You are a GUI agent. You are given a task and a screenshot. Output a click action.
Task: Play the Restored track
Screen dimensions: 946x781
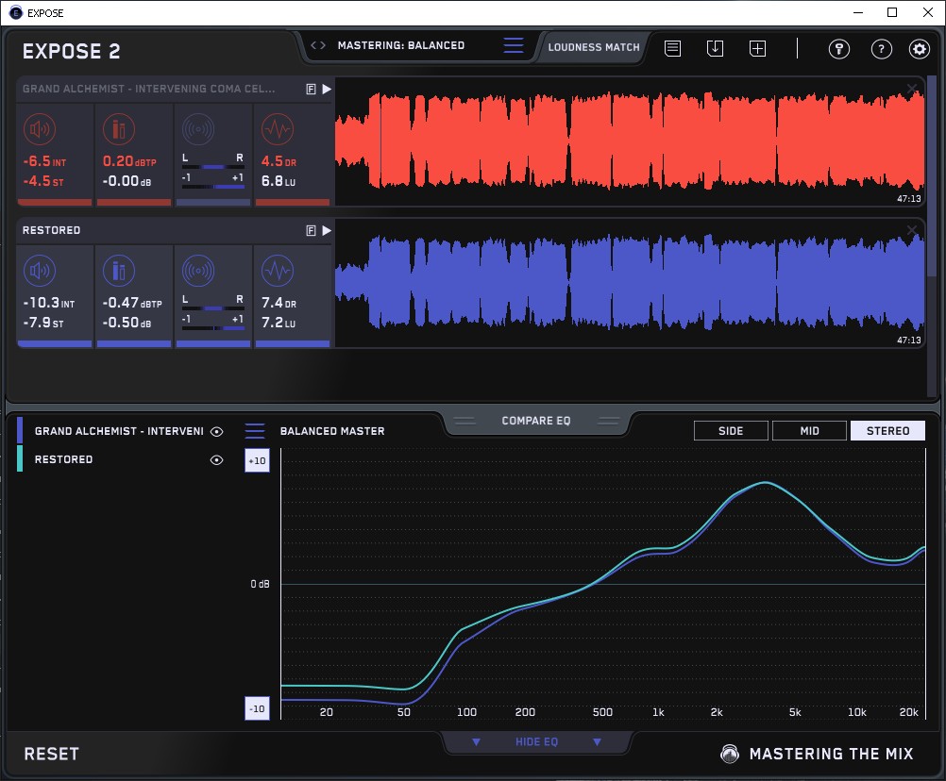tap(327, 230)
